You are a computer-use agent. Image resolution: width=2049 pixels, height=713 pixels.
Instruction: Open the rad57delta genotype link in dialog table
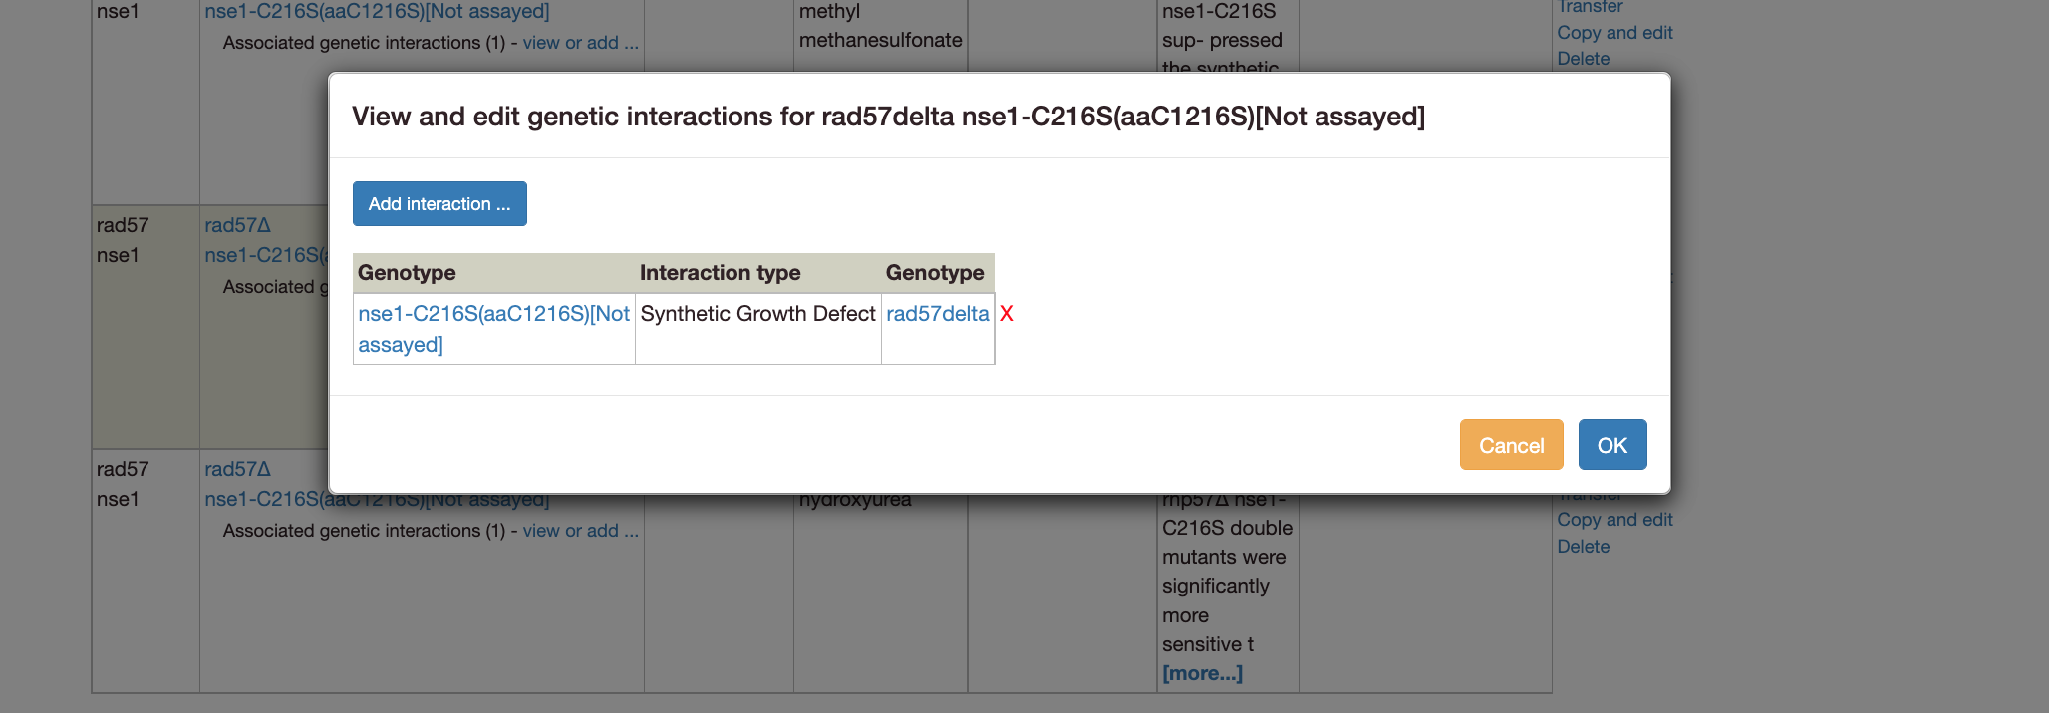tap(937, 313)
